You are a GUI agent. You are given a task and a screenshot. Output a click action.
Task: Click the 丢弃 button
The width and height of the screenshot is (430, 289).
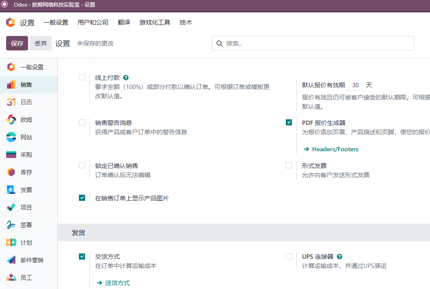click(x=41, y=43)
